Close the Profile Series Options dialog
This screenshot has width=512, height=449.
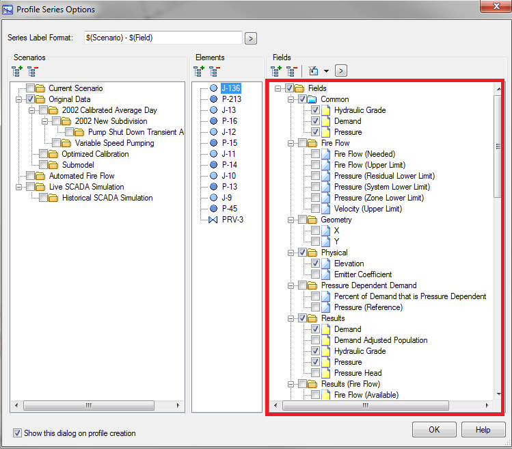496,6
